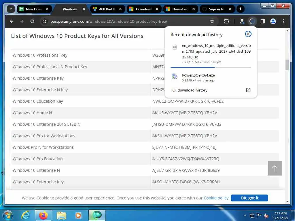
Task: Open a new browser tab
Action: pyautogui.click(x=241, y=9)
